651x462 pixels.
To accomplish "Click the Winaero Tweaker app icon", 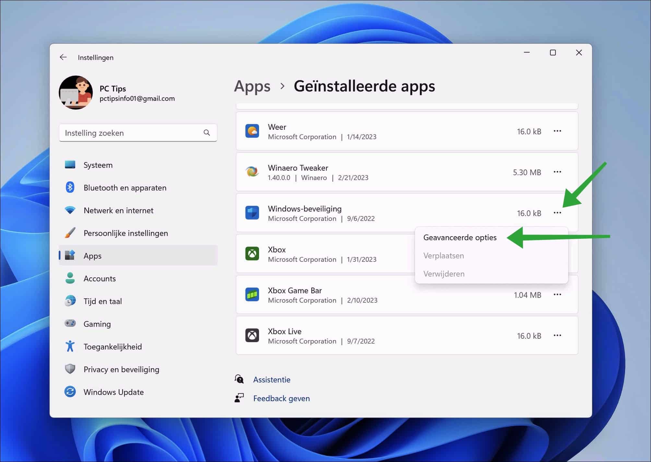I will click(x=252, y=172).
